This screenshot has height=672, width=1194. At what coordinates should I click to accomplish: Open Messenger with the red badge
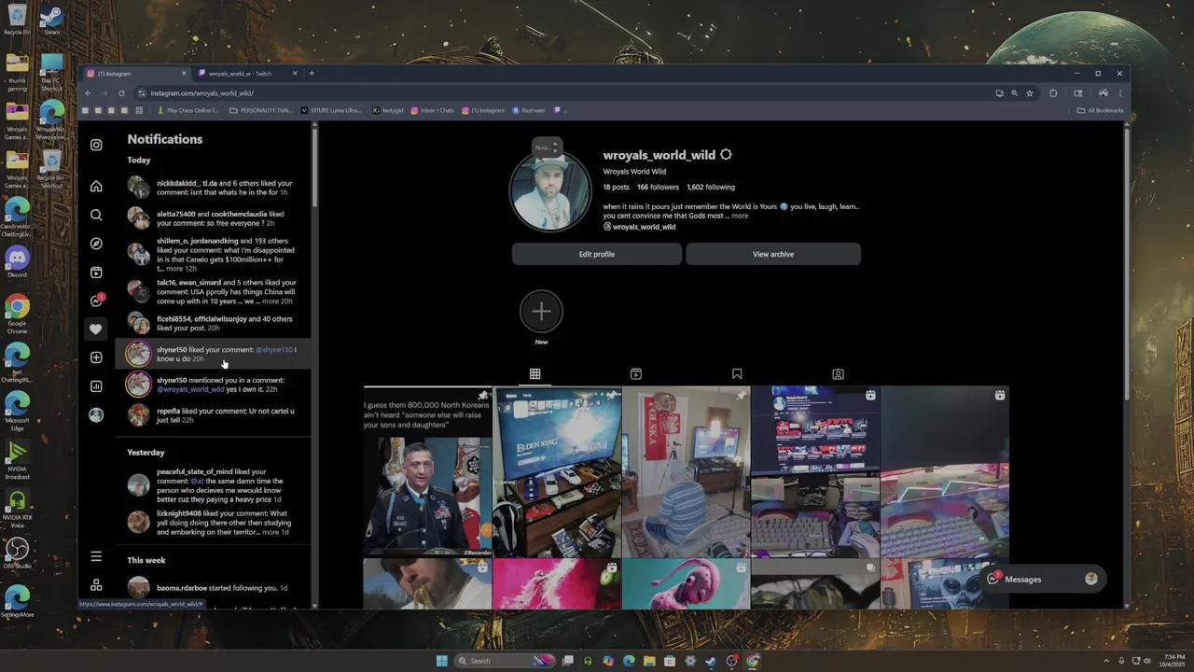(96, 301)
